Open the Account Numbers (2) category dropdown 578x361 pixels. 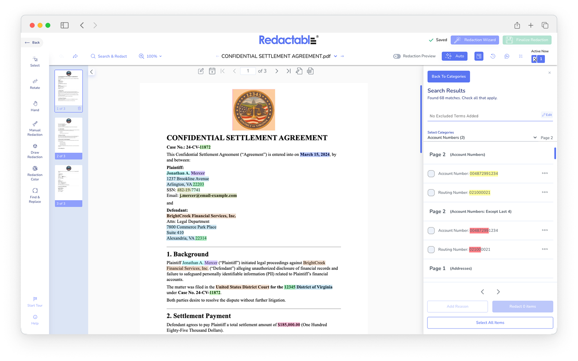coord(482,138)
